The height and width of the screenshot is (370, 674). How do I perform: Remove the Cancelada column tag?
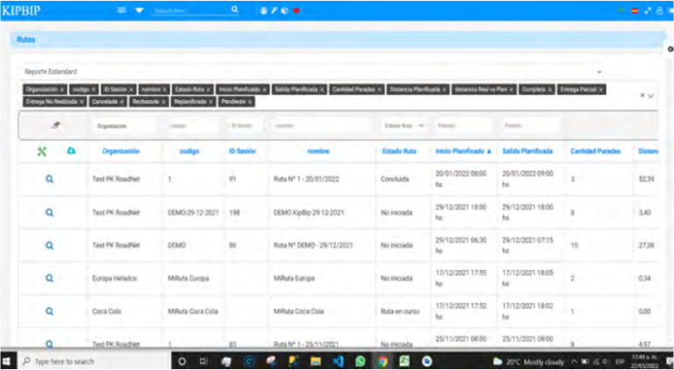coord(122,102)
